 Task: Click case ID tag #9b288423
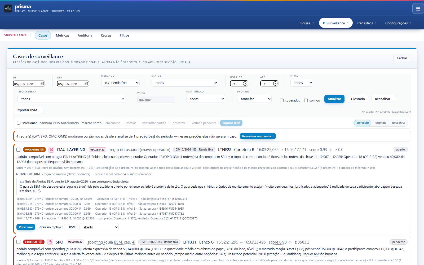click(x=98, y=150)
